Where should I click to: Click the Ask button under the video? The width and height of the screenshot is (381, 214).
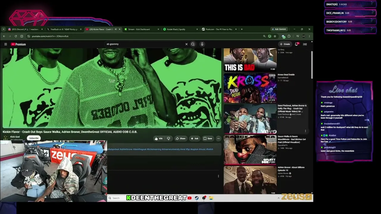click(194, 139)
